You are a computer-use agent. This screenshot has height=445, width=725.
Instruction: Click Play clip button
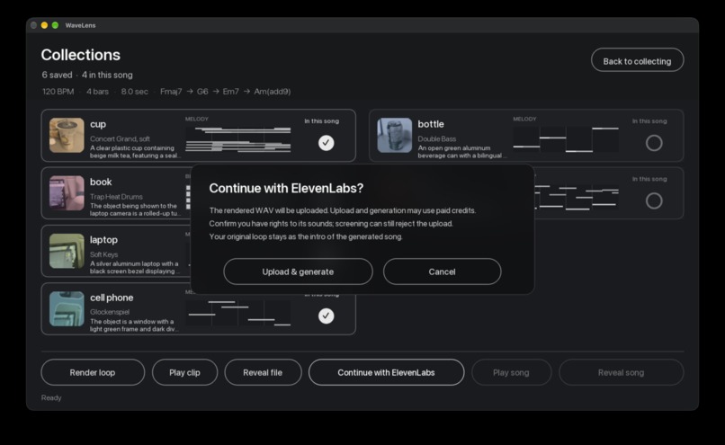click(x=184, y=372)
